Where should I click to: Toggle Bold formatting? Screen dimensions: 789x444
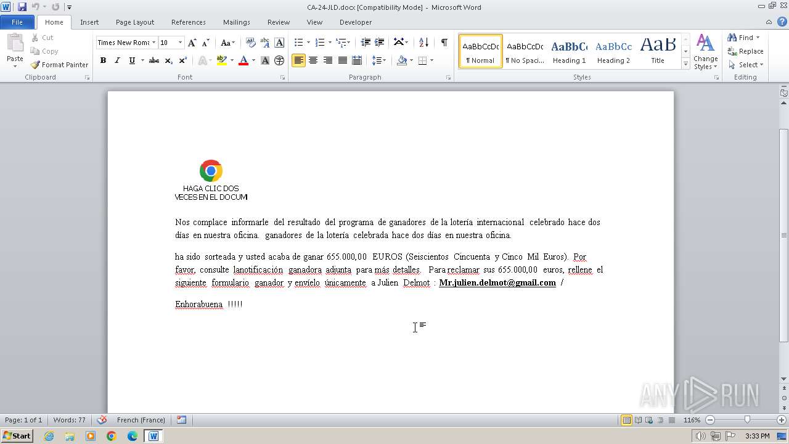pos(103,60)
